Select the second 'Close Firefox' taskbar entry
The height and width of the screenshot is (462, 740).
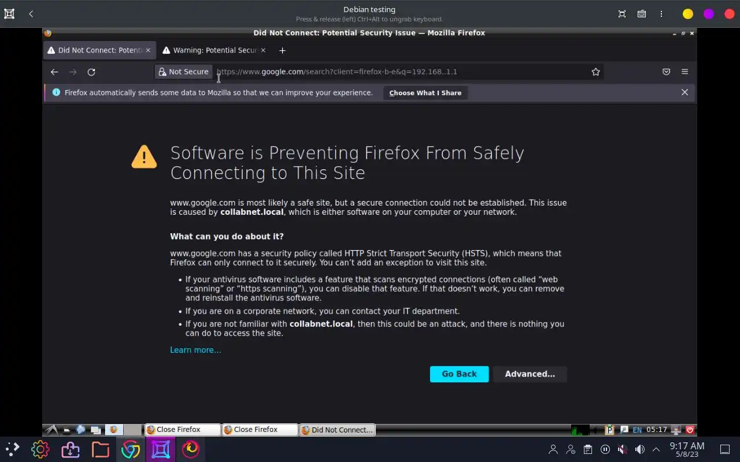260,430
